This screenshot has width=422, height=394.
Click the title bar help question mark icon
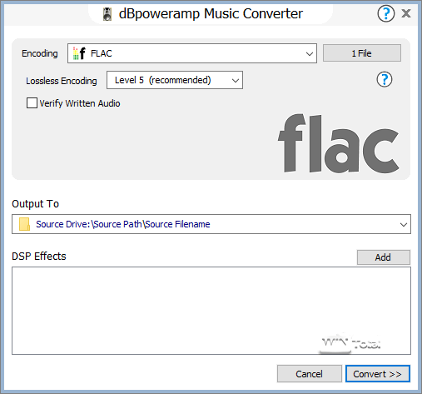click(385, 13)
